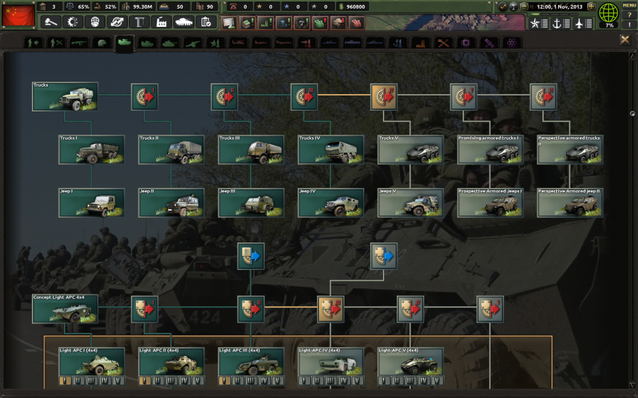The image size is (638, 398).
Task: Select level I under Light APC I
Action: 65,381
